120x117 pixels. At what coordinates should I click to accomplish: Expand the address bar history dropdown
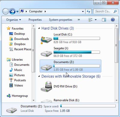coord(83,11)
